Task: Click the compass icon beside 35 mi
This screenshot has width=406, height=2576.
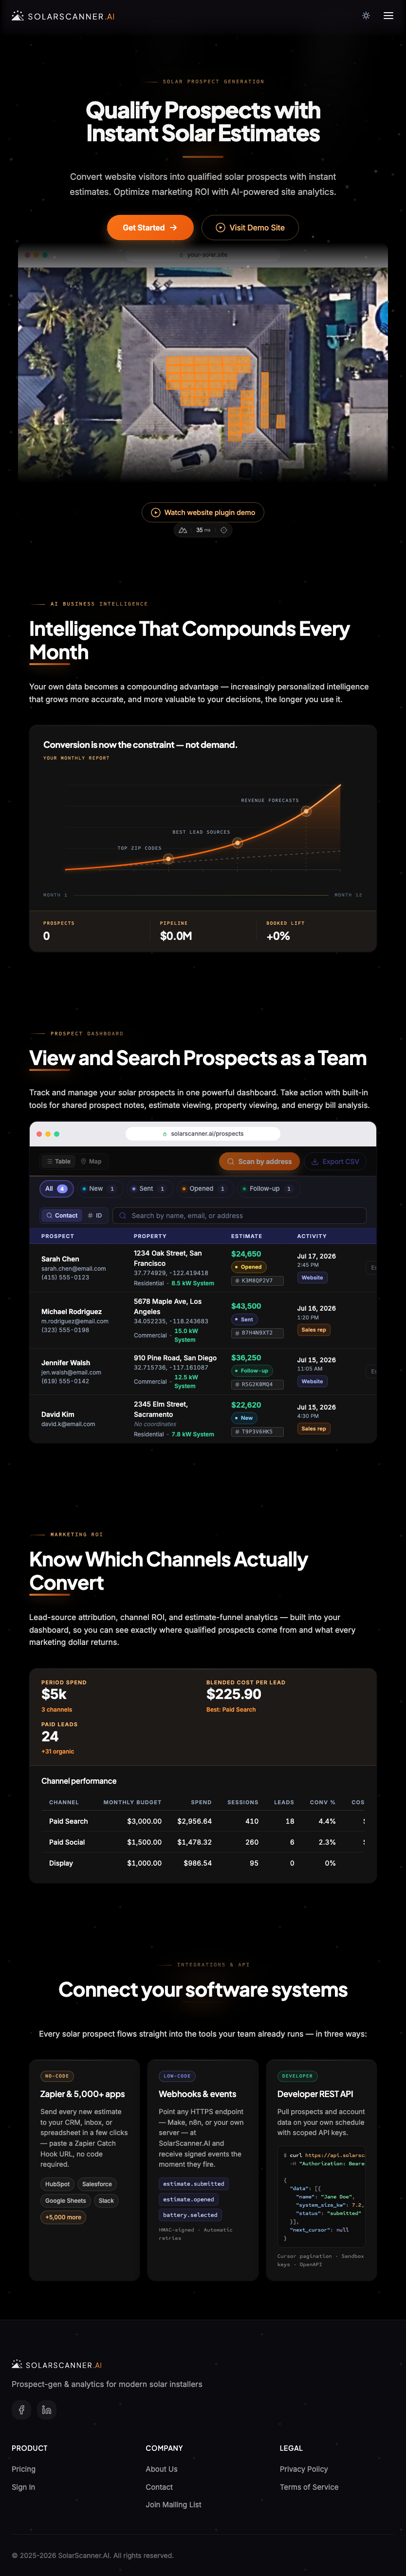Action: pyautogui.click(x=223, y=530)
